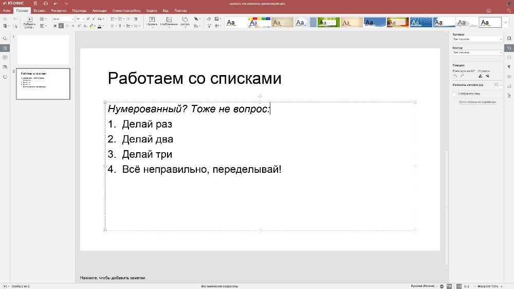Toggle bold (Ж) formatting button
The width and height of the screenshot is (514, 289).
(x=55, y=25)
